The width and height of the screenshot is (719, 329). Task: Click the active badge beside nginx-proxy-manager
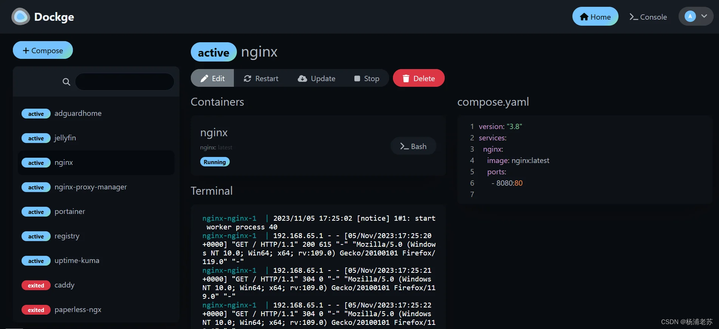(x=36, y=187)
